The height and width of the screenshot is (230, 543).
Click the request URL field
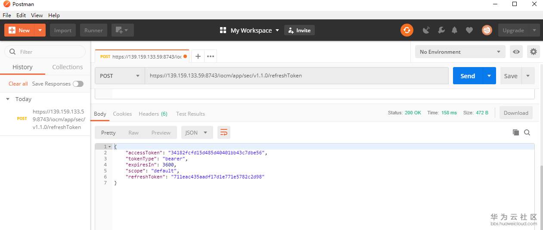coord(297,76)
